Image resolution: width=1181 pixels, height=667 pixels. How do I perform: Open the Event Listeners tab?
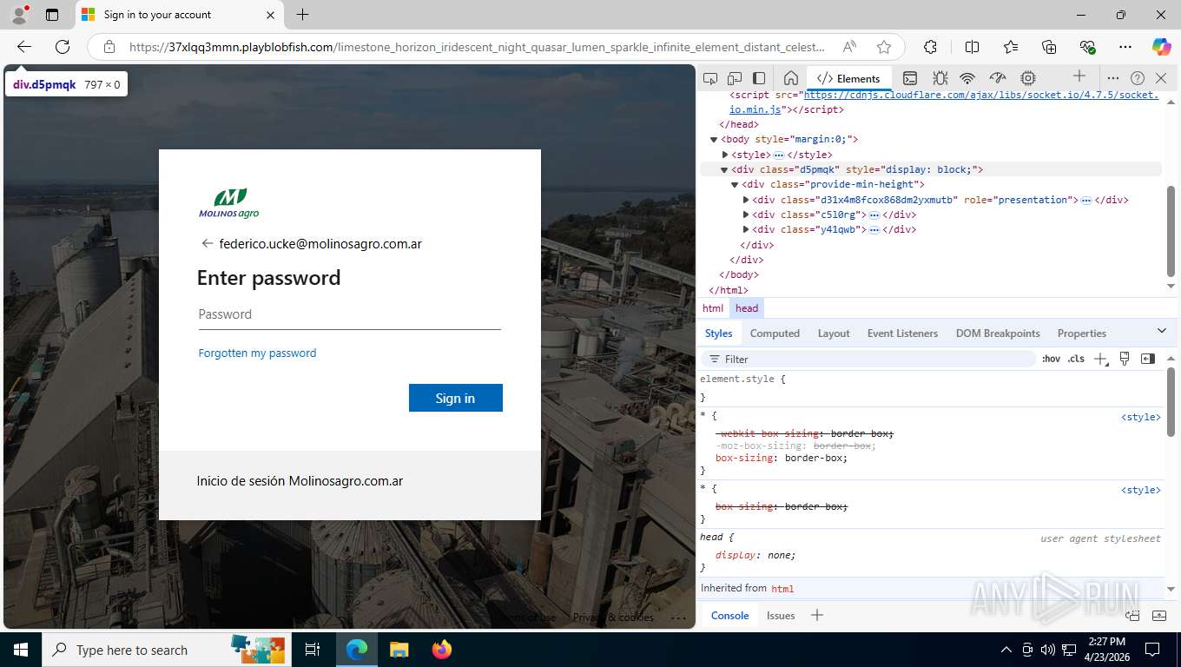(902, 333)
